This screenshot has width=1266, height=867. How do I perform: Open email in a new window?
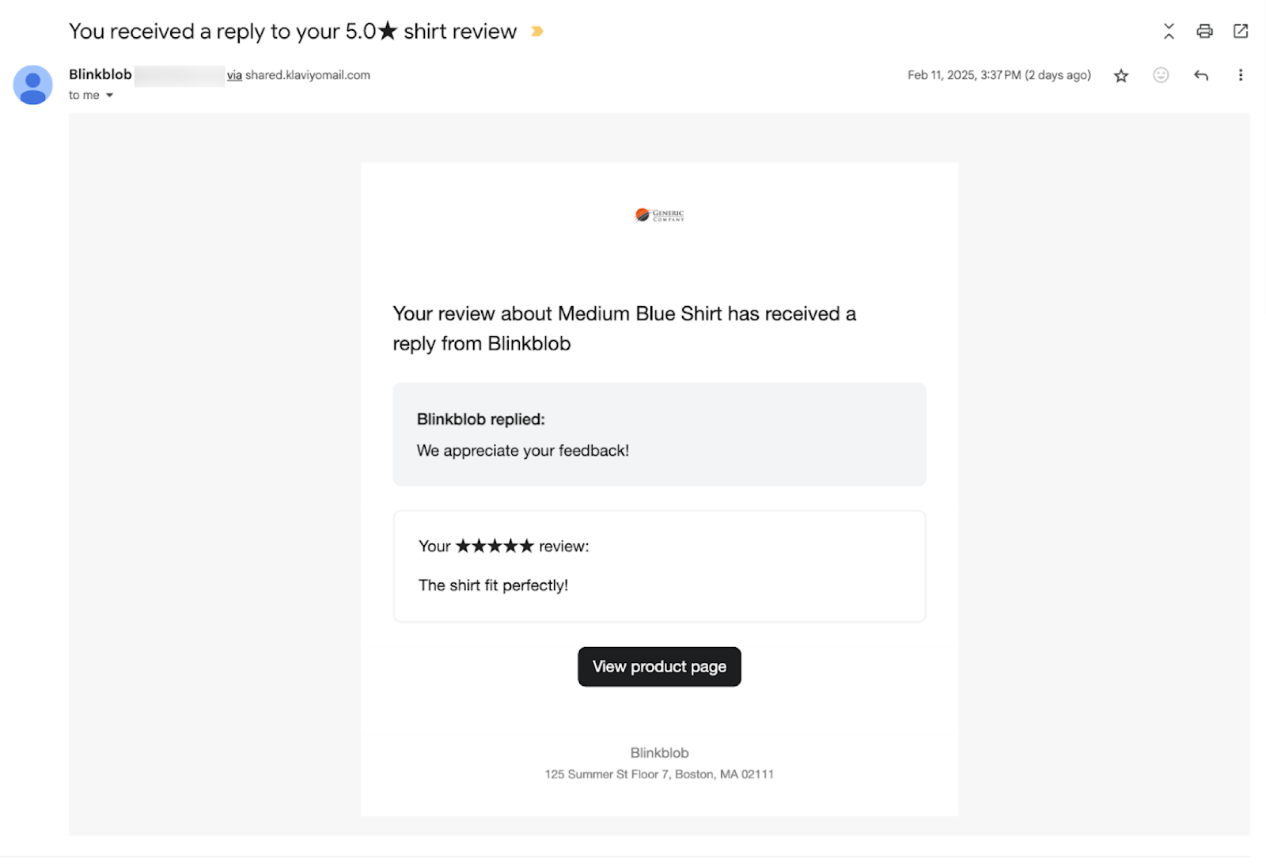click(1240, 31)
